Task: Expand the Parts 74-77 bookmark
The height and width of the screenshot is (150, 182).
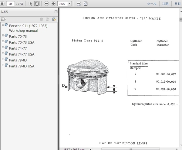Action: tap(3, 47)
